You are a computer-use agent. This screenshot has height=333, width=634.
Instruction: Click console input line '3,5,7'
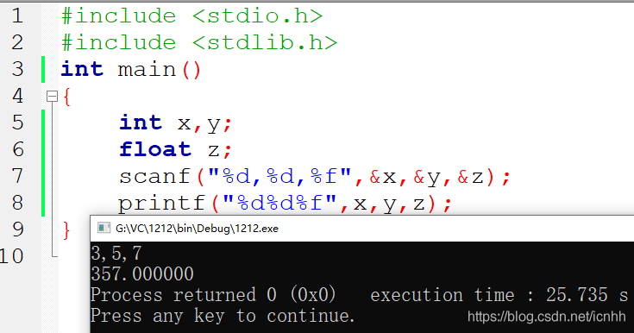point(116,254)
